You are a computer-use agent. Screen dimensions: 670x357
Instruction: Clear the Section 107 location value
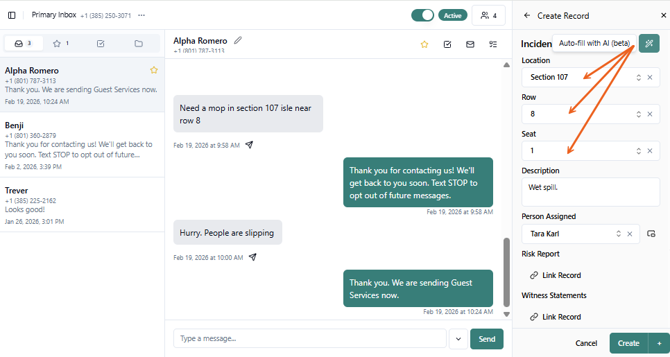pos(650,77)
